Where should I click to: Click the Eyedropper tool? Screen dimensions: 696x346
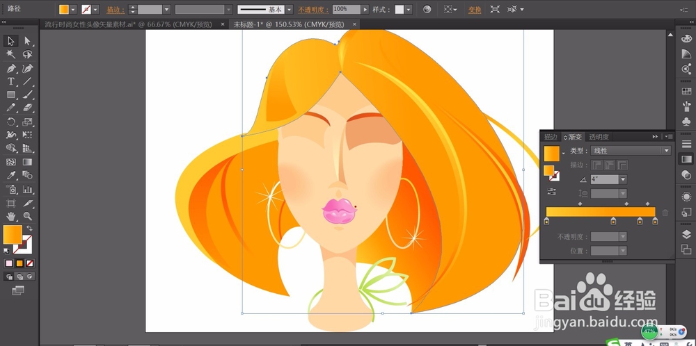coord(11,176)
